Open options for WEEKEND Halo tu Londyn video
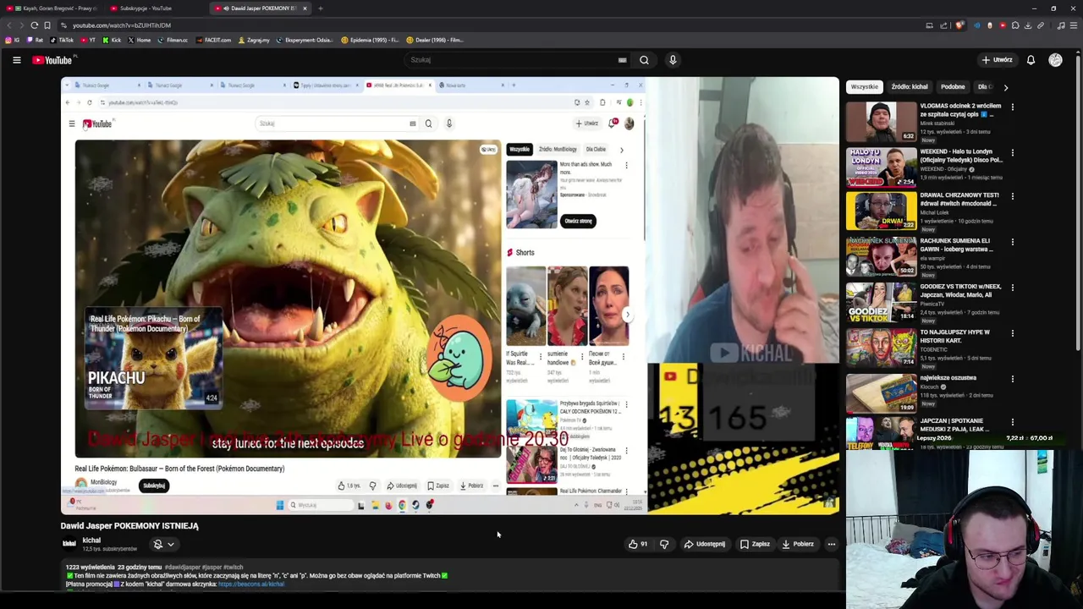 click(x=1012, y=153)
